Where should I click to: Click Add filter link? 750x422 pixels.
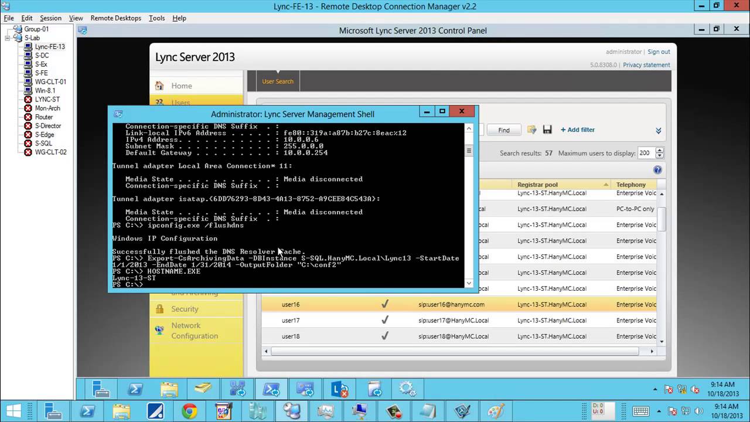577,130
